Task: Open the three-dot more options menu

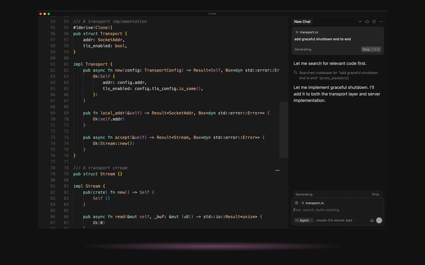Action: [381, 22]
